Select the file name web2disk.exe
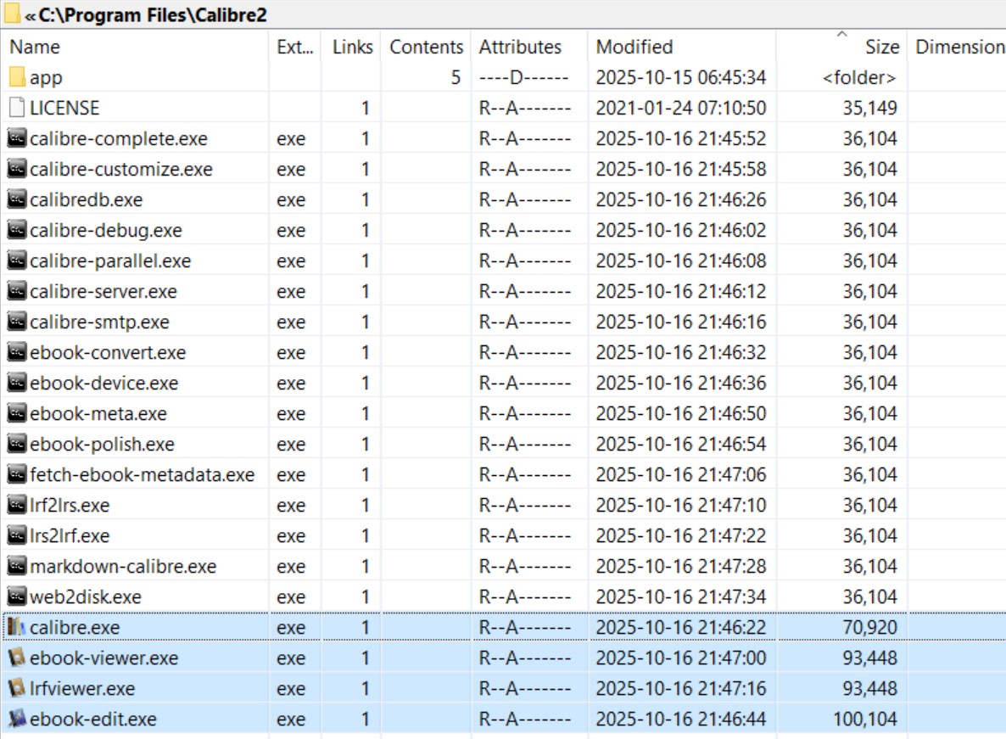This screenshot has width=1006, height=739. (x=86, y=596)
